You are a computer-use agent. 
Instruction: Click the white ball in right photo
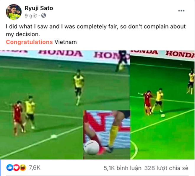coord(163,116)
